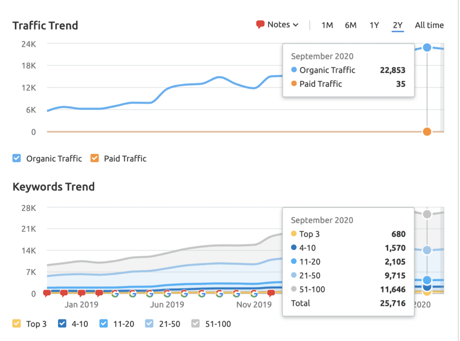Click the yellow Top 3 dot in the tooltip
The width and height of the screenshot is (460, 341).
pos(294,233)
